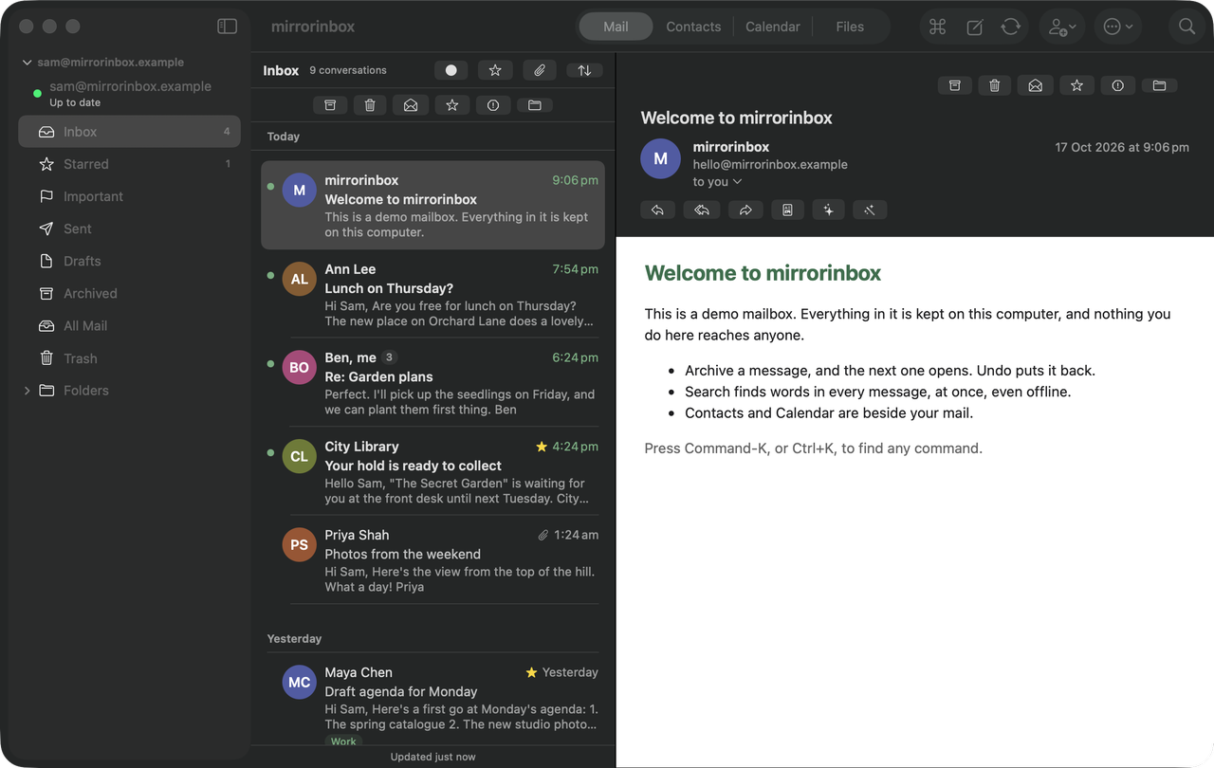
Task: Open Priya Shah's "Photos from the weekend" message
Action: pos(432,560)
